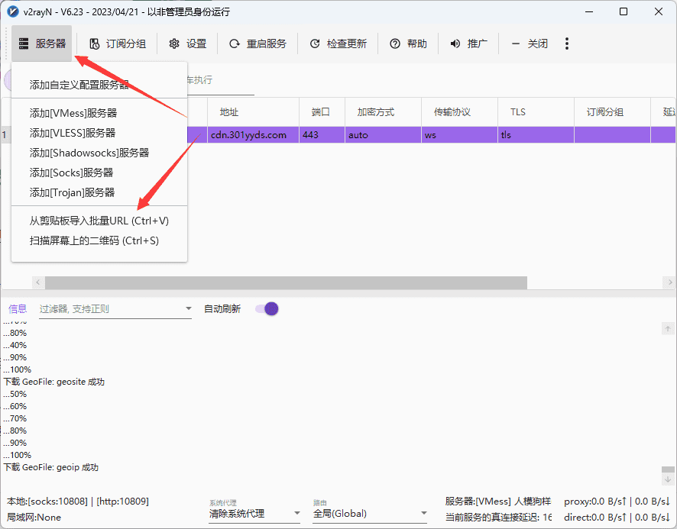Viewport: 677px width, 529px height.
Task: Click status text 本地:[socks:10808] | [http:10809]
Action: (78, 502)
